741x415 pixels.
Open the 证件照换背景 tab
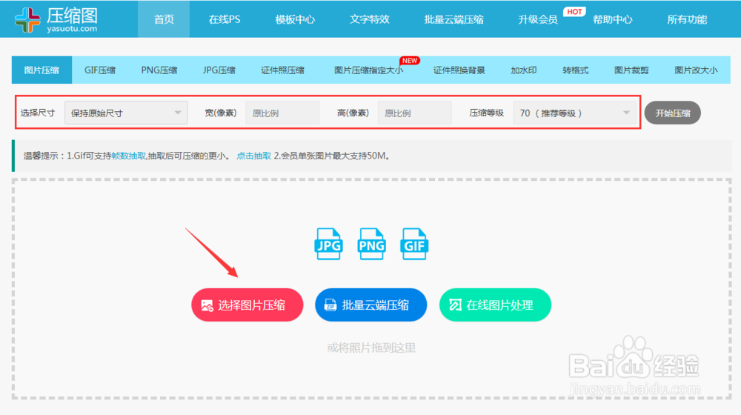(x=459, y=70)
